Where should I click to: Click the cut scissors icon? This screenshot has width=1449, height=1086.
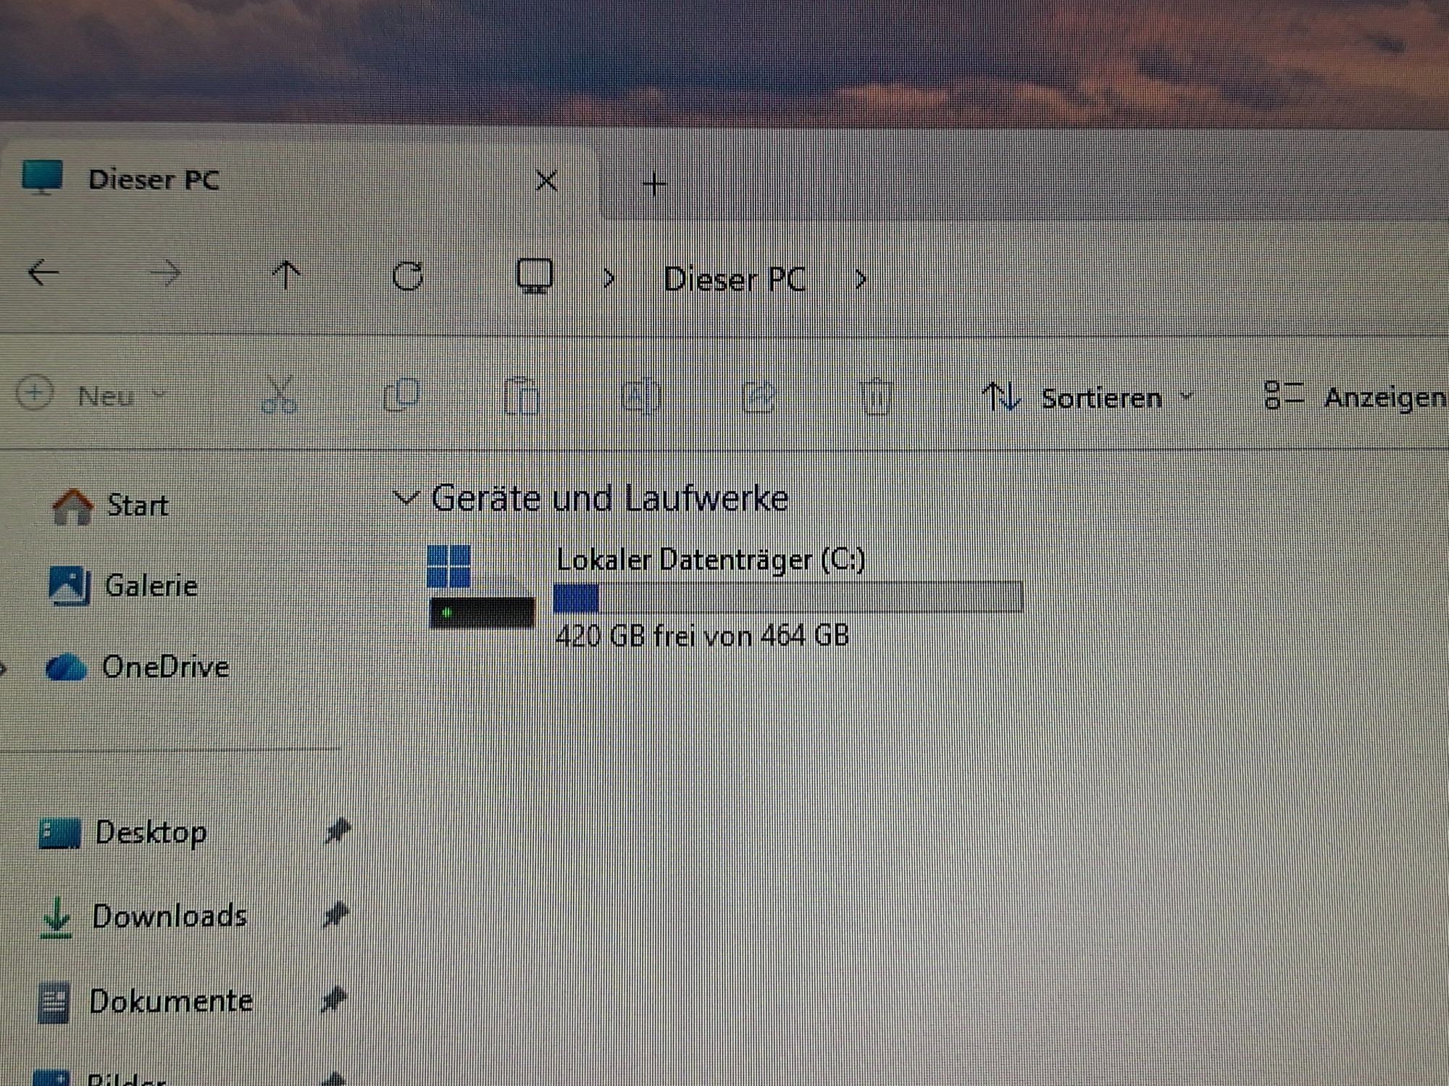279,395
